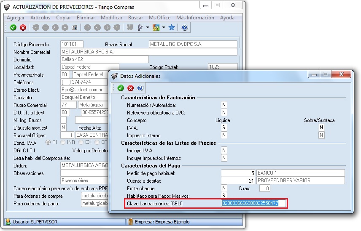Open the Eliminar menu

click(86, 18)
